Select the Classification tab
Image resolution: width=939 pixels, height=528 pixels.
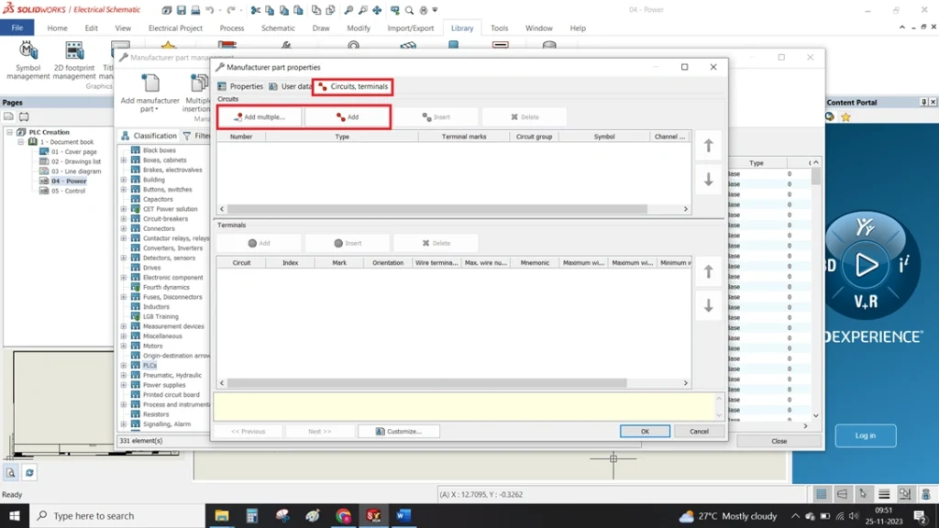(x=149, y=136)
